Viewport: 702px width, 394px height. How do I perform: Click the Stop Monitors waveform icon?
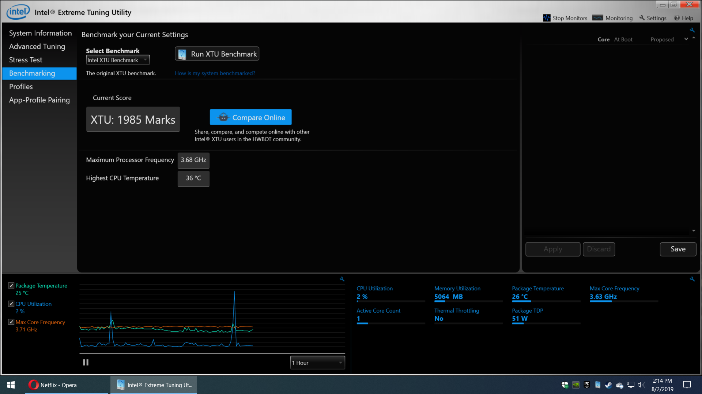click(547, 18)
